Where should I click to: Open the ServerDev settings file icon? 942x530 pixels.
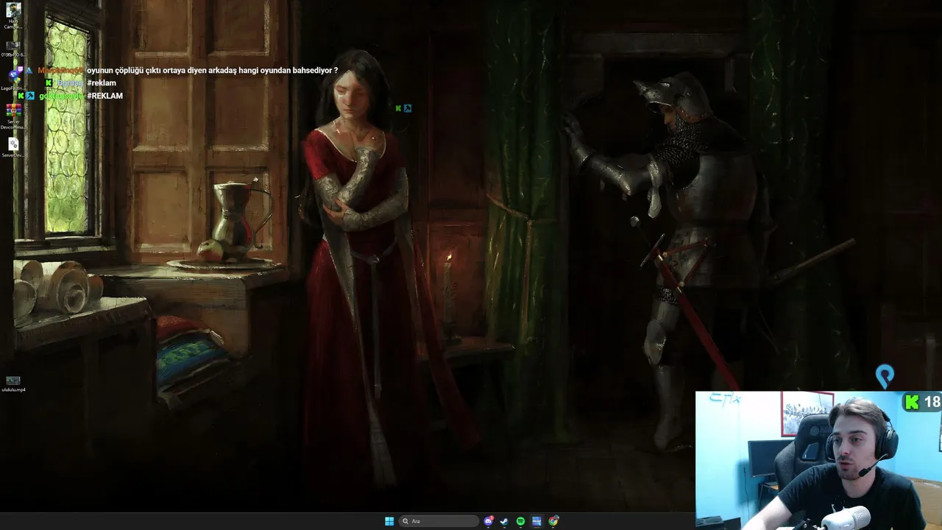pos(13,147)
